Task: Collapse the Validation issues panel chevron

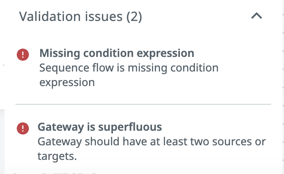Action: click(257, 16)
